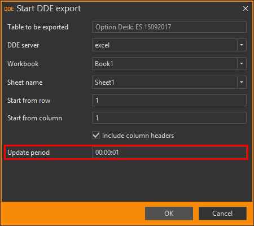Click the Cancel button
Screen dimensions: 254x226
222,214
